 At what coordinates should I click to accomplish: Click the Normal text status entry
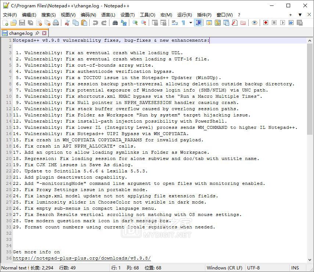click(x=14, y=268)
